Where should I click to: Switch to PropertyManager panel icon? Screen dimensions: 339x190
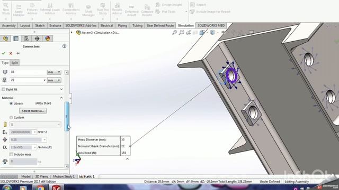point(16,39)
